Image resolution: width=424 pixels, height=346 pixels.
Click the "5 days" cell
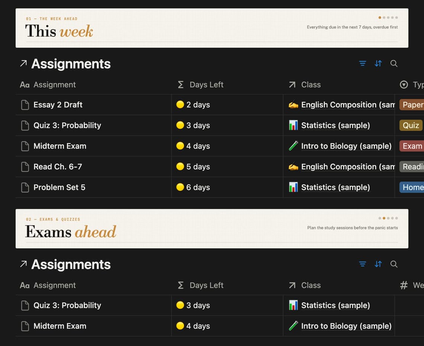[227, 167]
